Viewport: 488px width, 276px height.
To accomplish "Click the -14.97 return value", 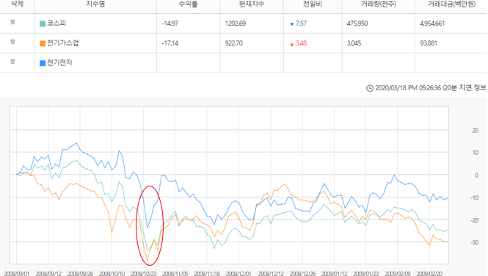I will pos(170,23).
